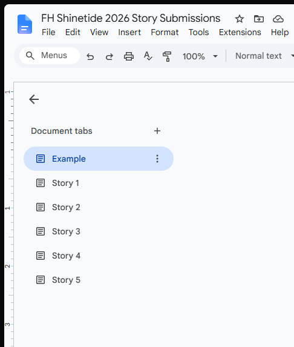Screen dimensions: 294x347
Task: Switch to the Story 3 tab
Action: click(99, 231)
